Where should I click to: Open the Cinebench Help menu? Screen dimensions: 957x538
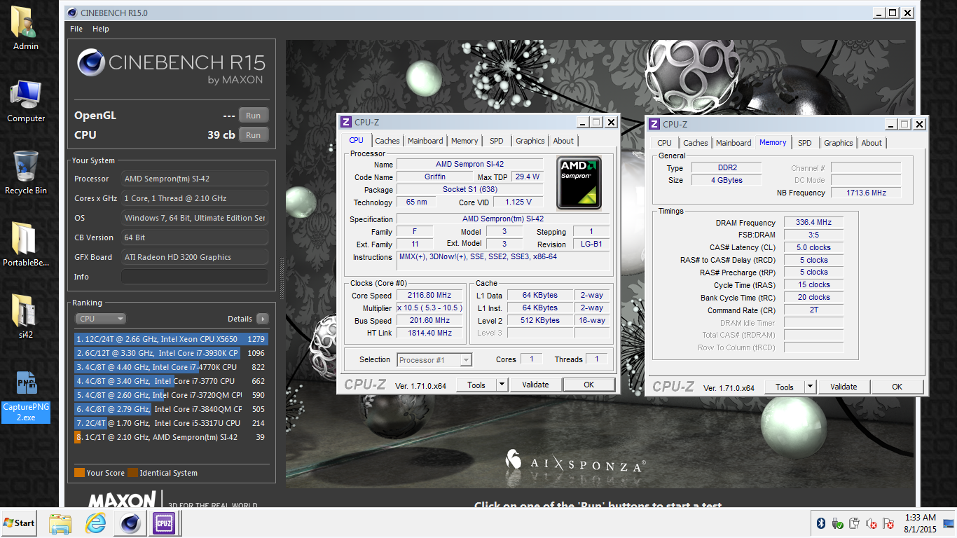click(x=101, y=29)
